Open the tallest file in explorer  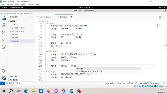tap(15, 34)
